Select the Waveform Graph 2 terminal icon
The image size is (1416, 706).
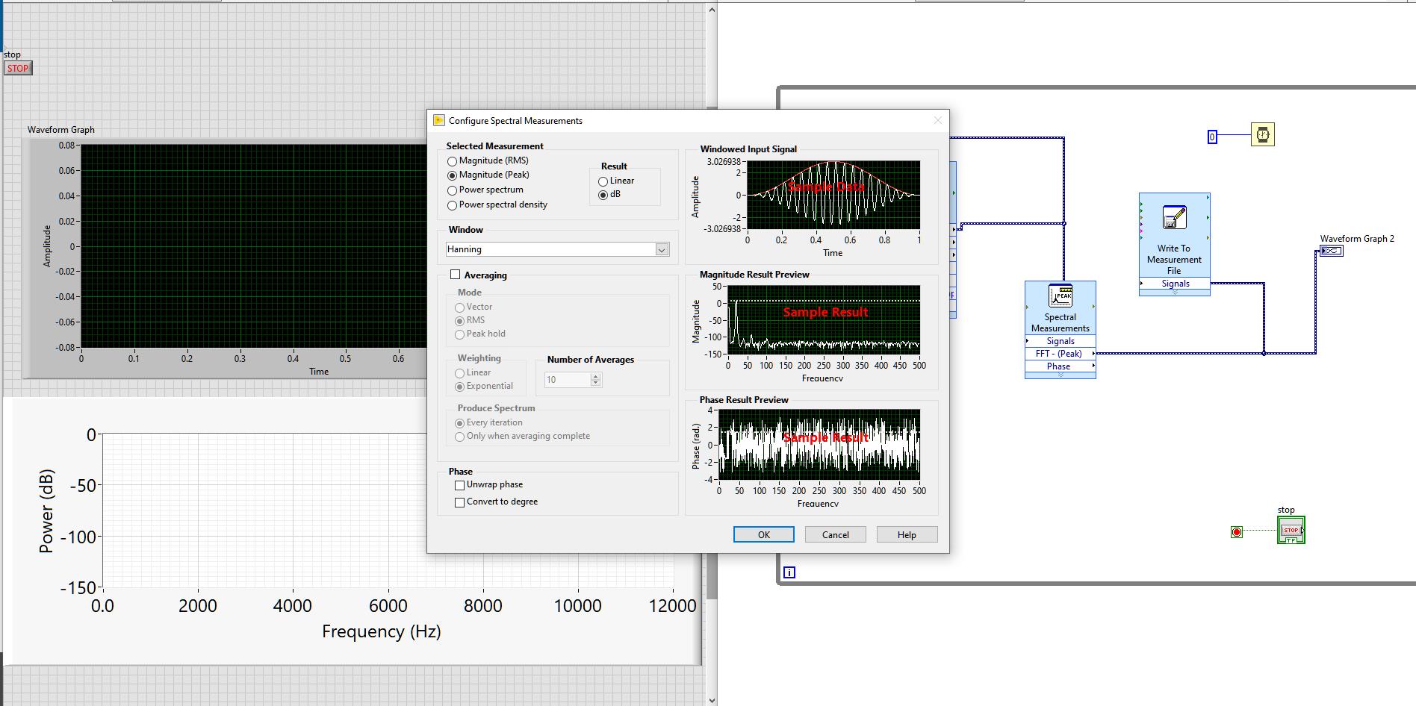pos(1332,251)
